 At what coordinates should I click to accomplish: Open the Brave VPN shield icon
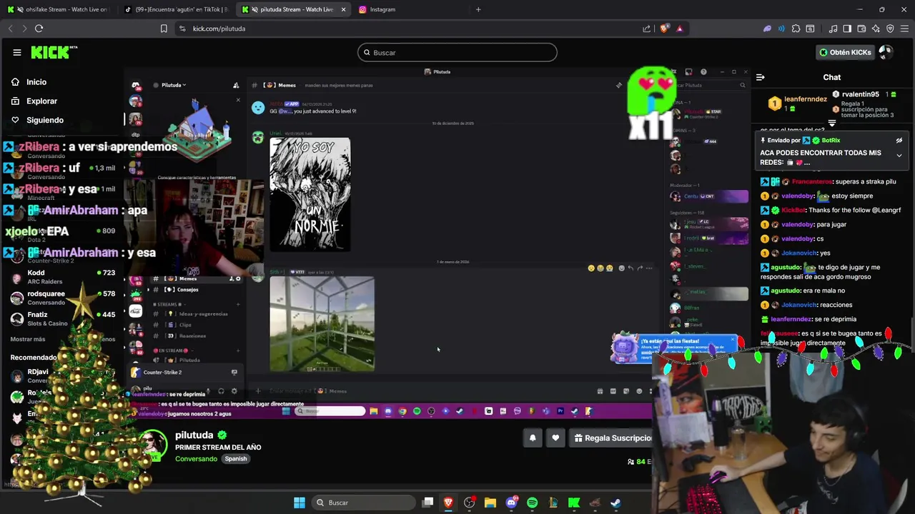point(890,29)
